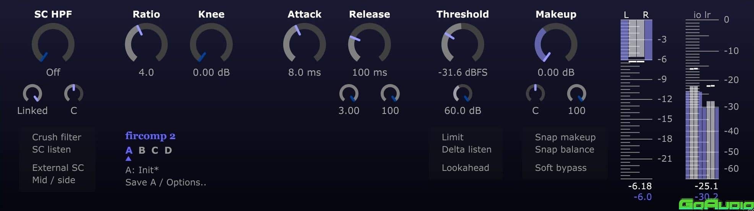Click the Soft bypass button

point(560,168)
